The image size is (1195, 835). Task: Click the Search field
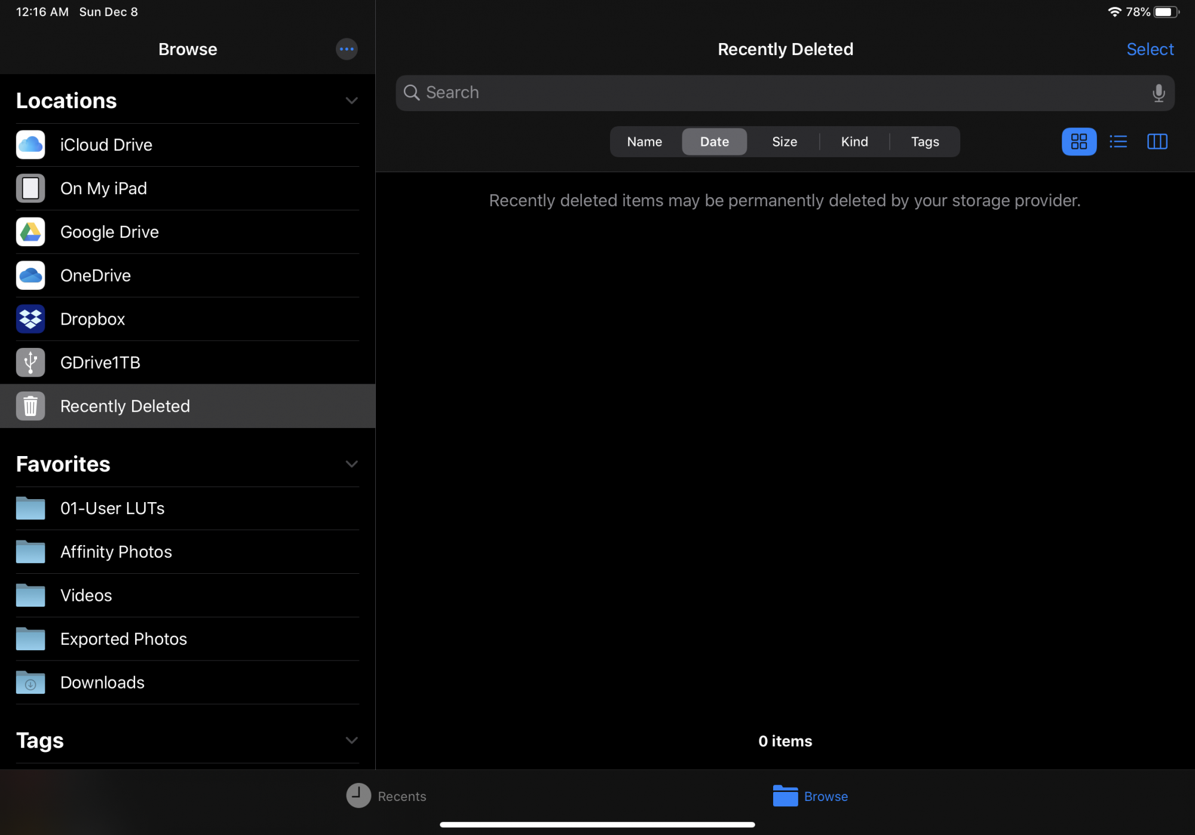[x=777, y=93]
